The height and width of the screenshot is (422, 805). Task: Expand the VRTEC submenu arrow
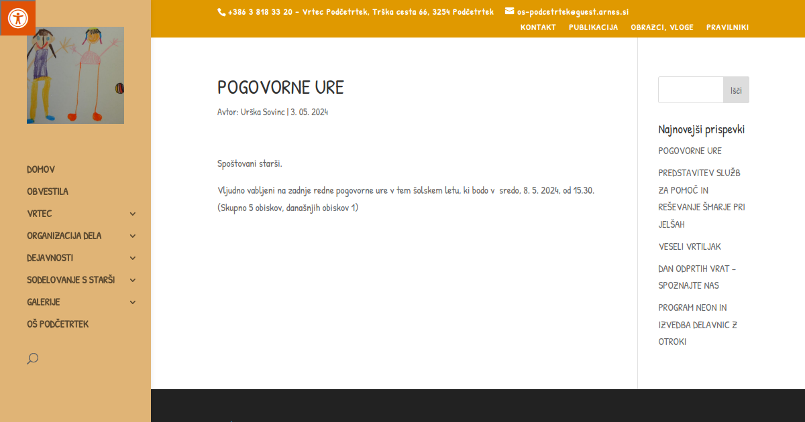tap(132, 214)
